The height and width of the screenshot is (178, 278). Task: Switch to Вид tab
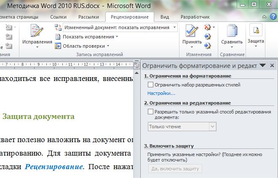point(165,17)
